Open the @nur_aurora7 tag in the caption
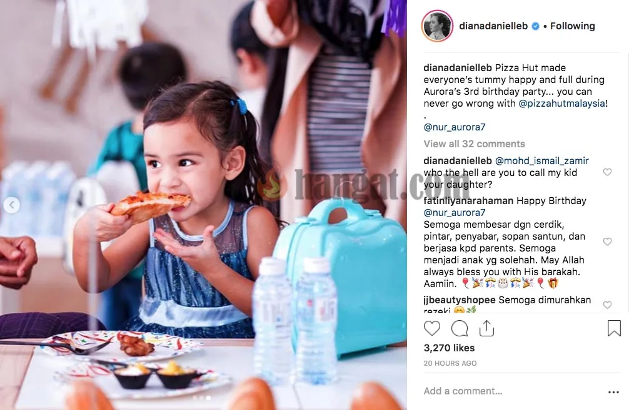629x410 pixels. tap(455, 127)
